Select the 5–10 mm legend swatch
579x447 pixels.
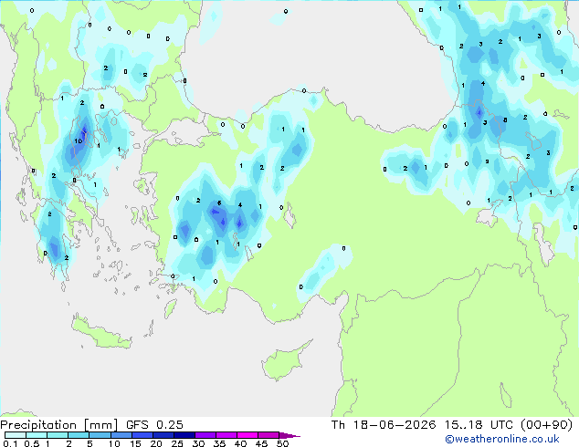click(100, 435)
